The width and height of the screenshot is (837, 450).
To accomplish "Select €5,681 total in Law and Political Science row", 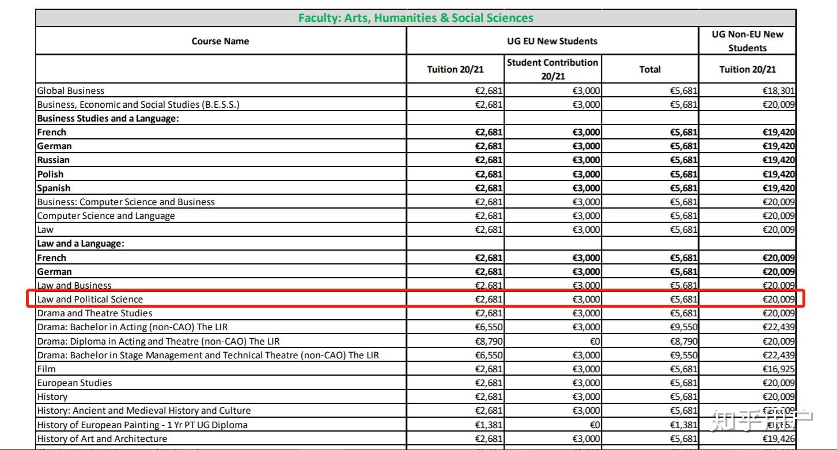I will point(683,299).
